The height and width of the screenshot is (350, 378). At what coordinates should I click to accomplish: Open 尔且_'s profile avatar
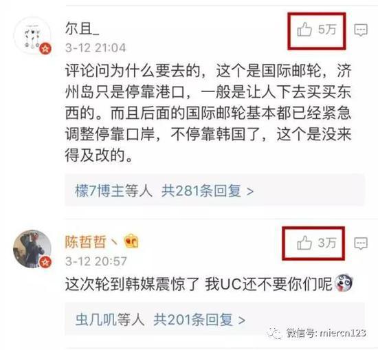(32, 36)
